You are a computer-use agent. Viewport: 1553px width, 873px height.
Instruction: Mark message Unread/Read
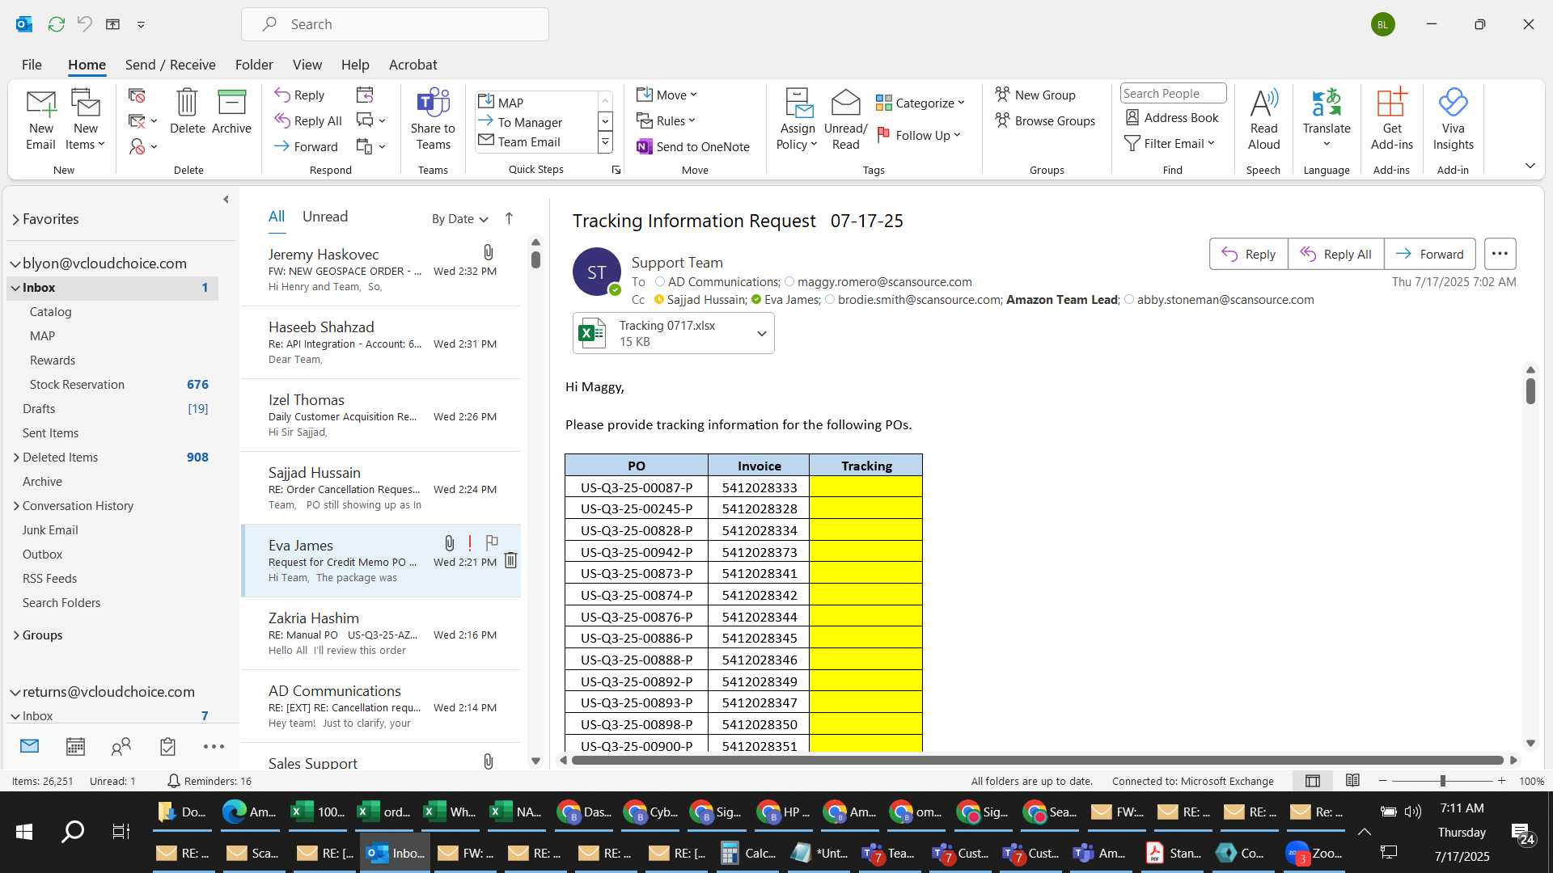pos(845,120)
